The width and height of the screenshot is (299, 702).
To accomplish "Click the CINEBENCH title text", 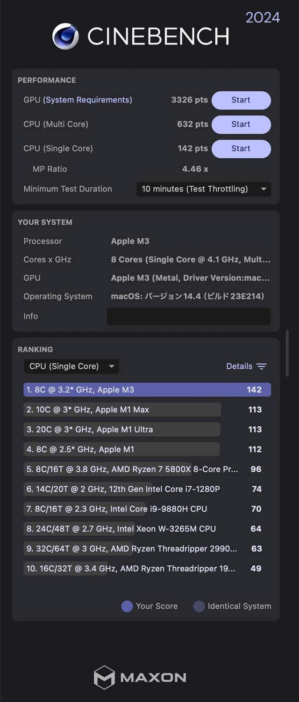I will point(158,37).
